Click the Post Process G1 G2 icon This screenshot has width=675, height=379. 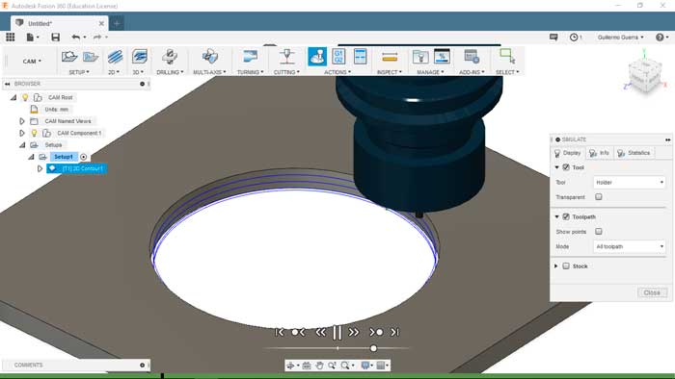tap(338, 57)
